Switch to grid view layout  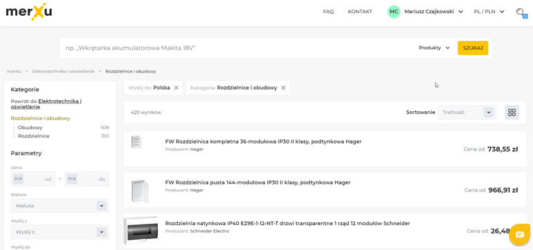(x=512, y=113)
